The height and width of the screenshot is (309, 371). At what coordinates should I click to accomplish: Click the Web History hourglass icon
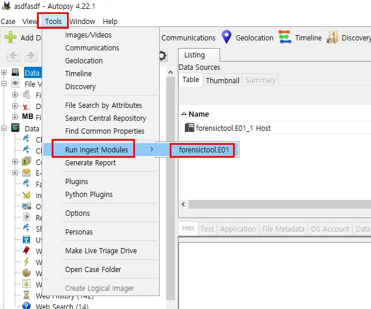click(x=26, y=295)
